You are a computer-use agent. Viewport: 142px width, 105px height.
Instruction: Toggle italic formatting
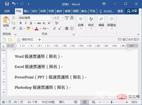(26, 23)
